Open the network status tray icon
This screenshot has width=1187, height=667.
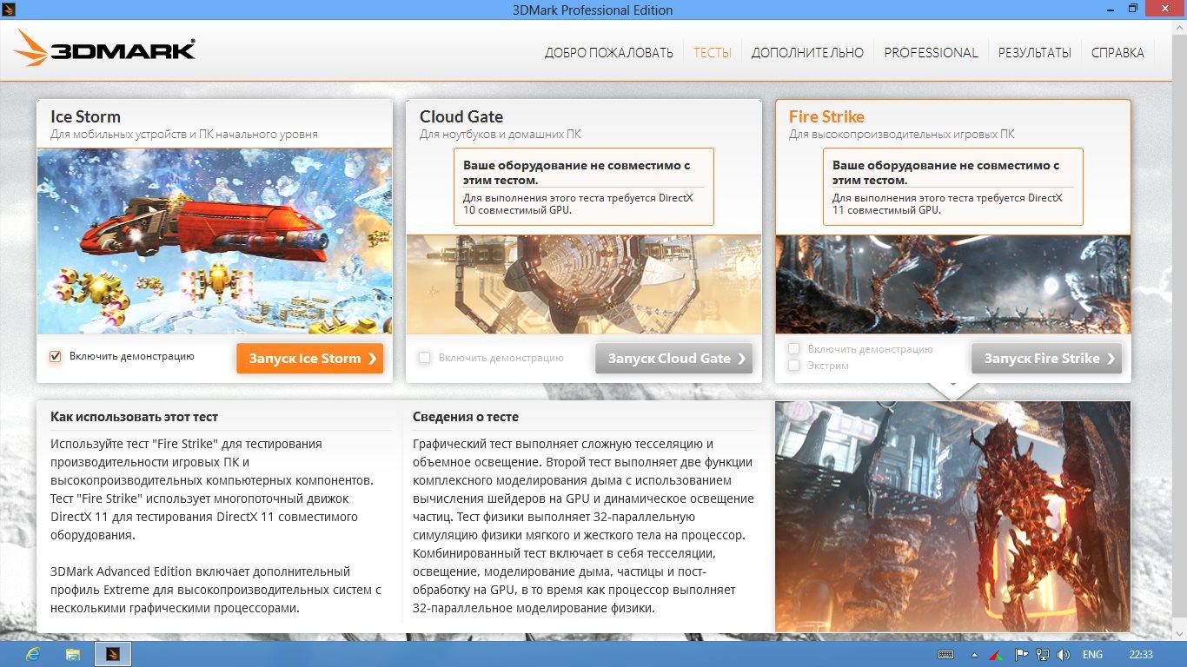tap(1042, 655)
